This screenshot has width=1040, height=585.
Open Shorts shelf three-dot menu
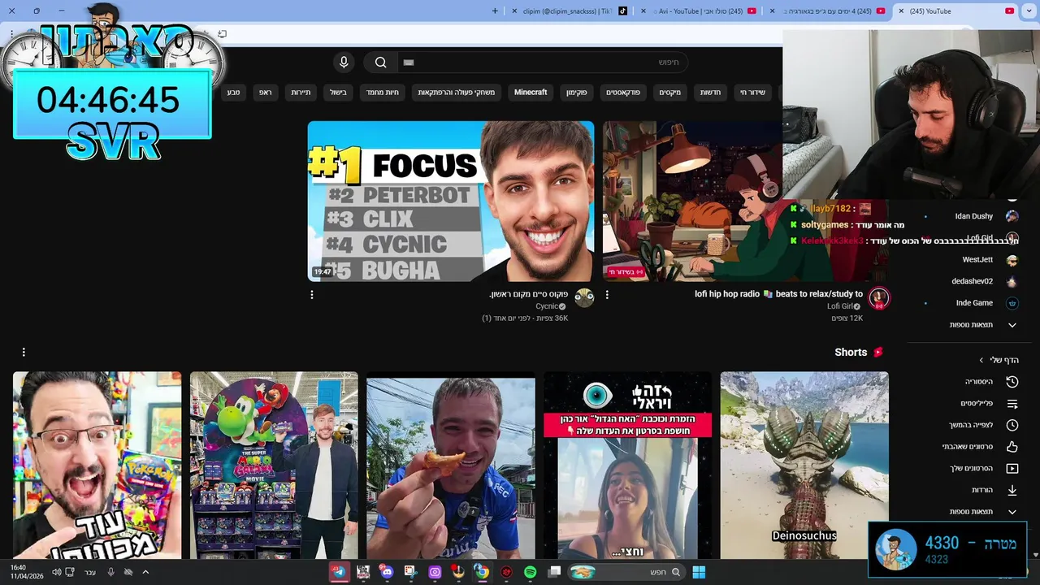pyautogui.click(x=24, y=352)
